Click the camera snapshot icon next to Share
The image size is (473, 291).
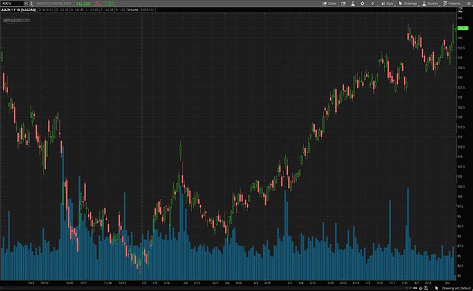pos(343,3)
